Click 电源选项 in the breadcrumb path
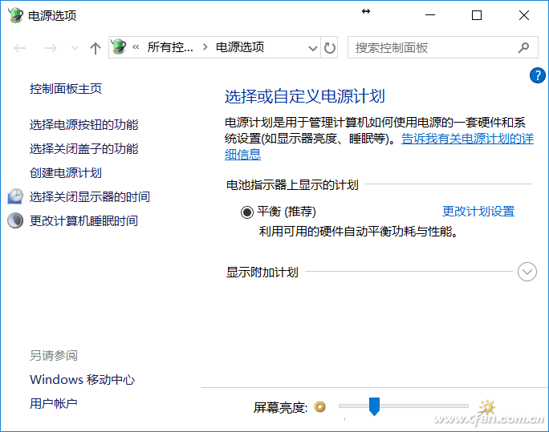This screenshot has width=549, height=432. (x=239, y=47)
